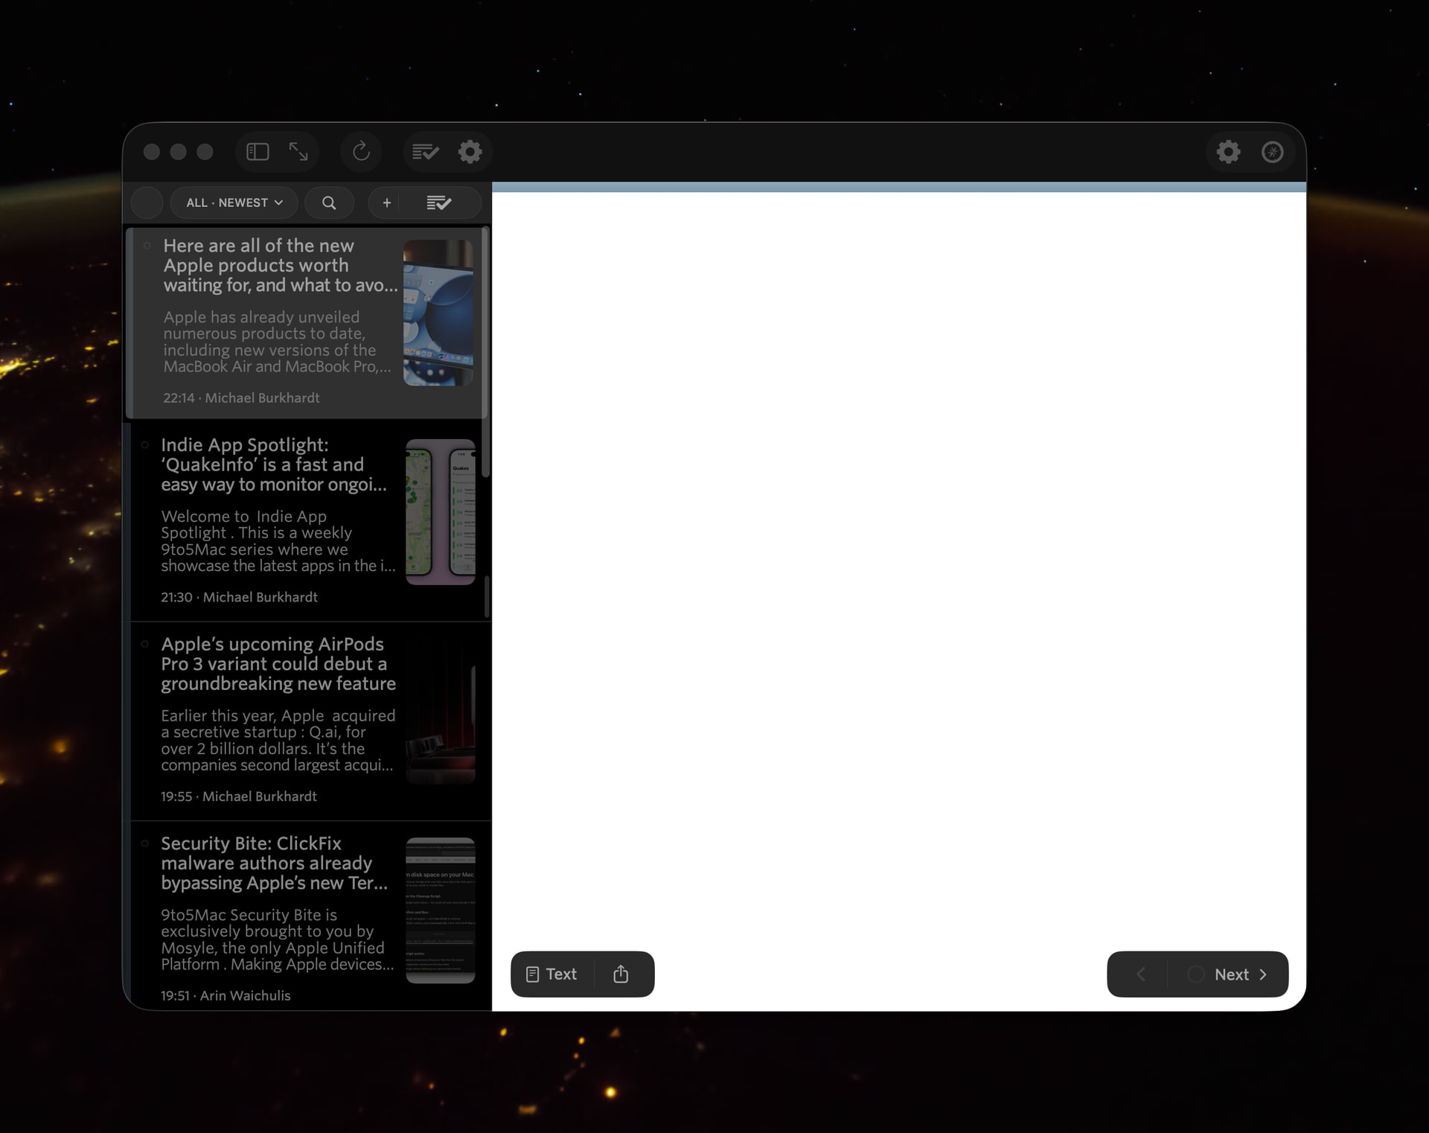Click the right chevron after Next

(1263, 974)
